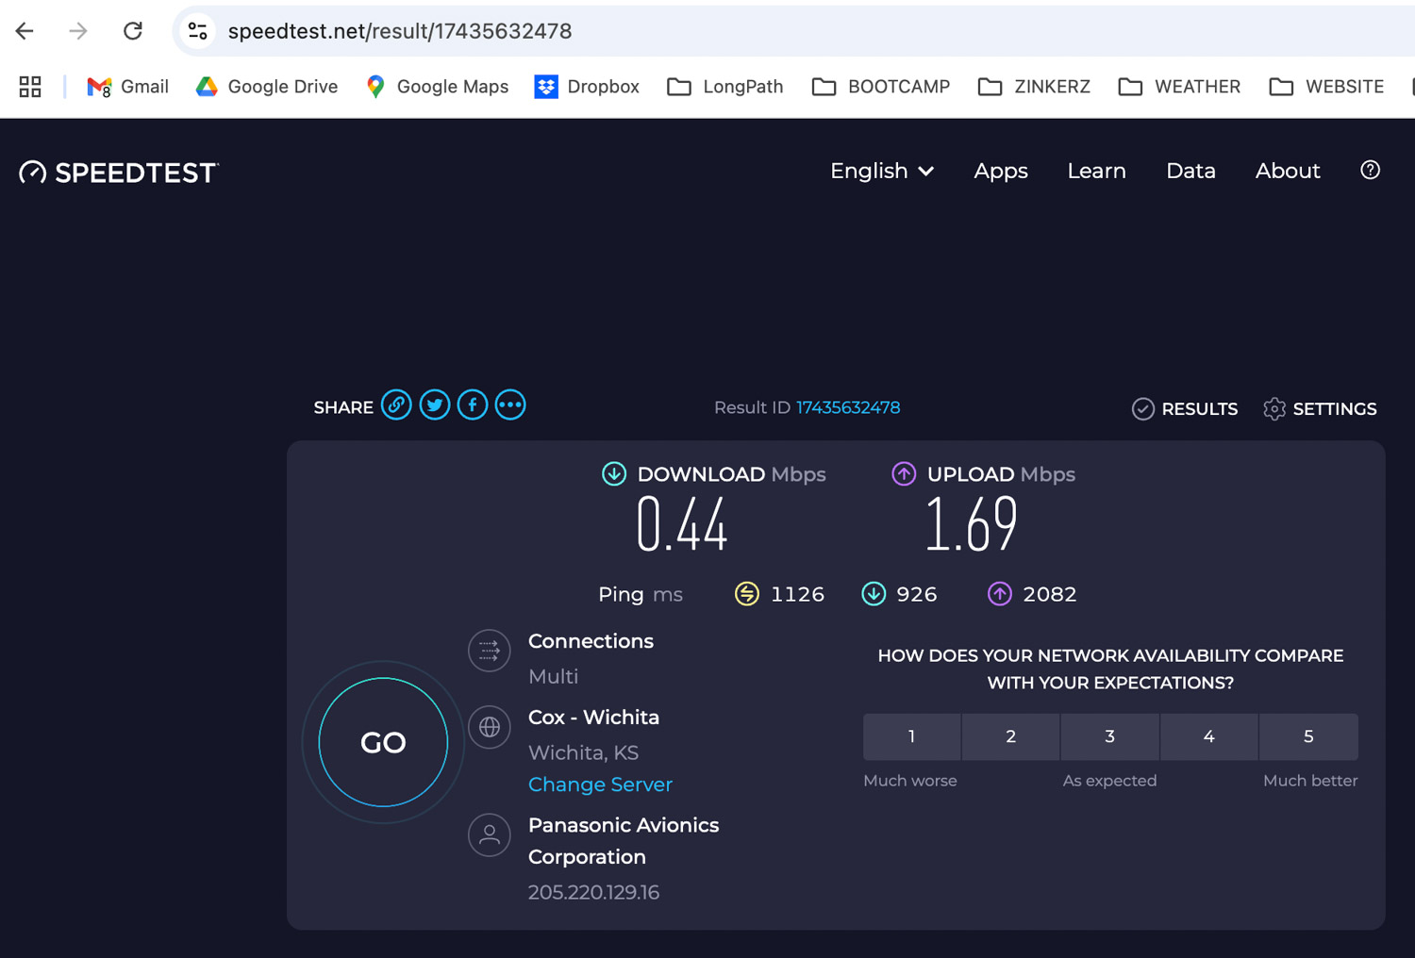The image size is (1415, 958).
Task: Open the Apps menu item
Action: [1000, 171]
